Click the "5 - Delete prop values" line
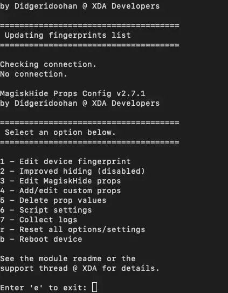The image size is (228, 293). (x=53, y=201)
